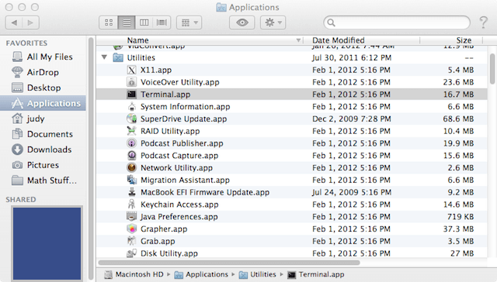Go back with the left arrow button
This screenshot has width=497, height=282.
pyautogui.click(x=14, y=22)
